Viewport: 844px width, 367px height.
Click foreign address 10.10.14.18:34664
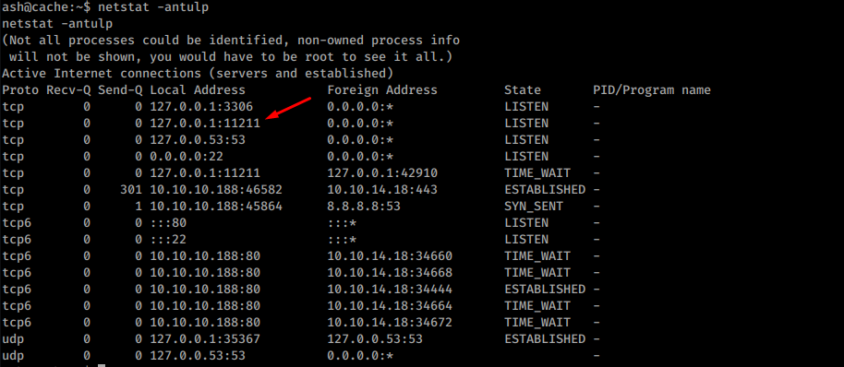tap(390, 306)
